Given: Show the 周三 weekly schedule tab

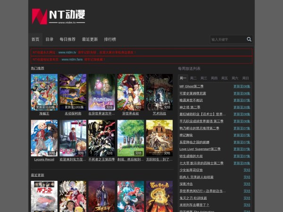Looking at the screenshot, I should click(204, 78).
